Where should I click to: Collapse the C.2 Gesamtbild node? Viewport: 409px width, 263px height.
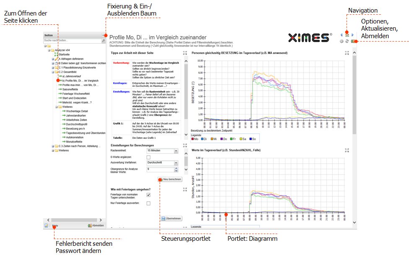(53, 72)
